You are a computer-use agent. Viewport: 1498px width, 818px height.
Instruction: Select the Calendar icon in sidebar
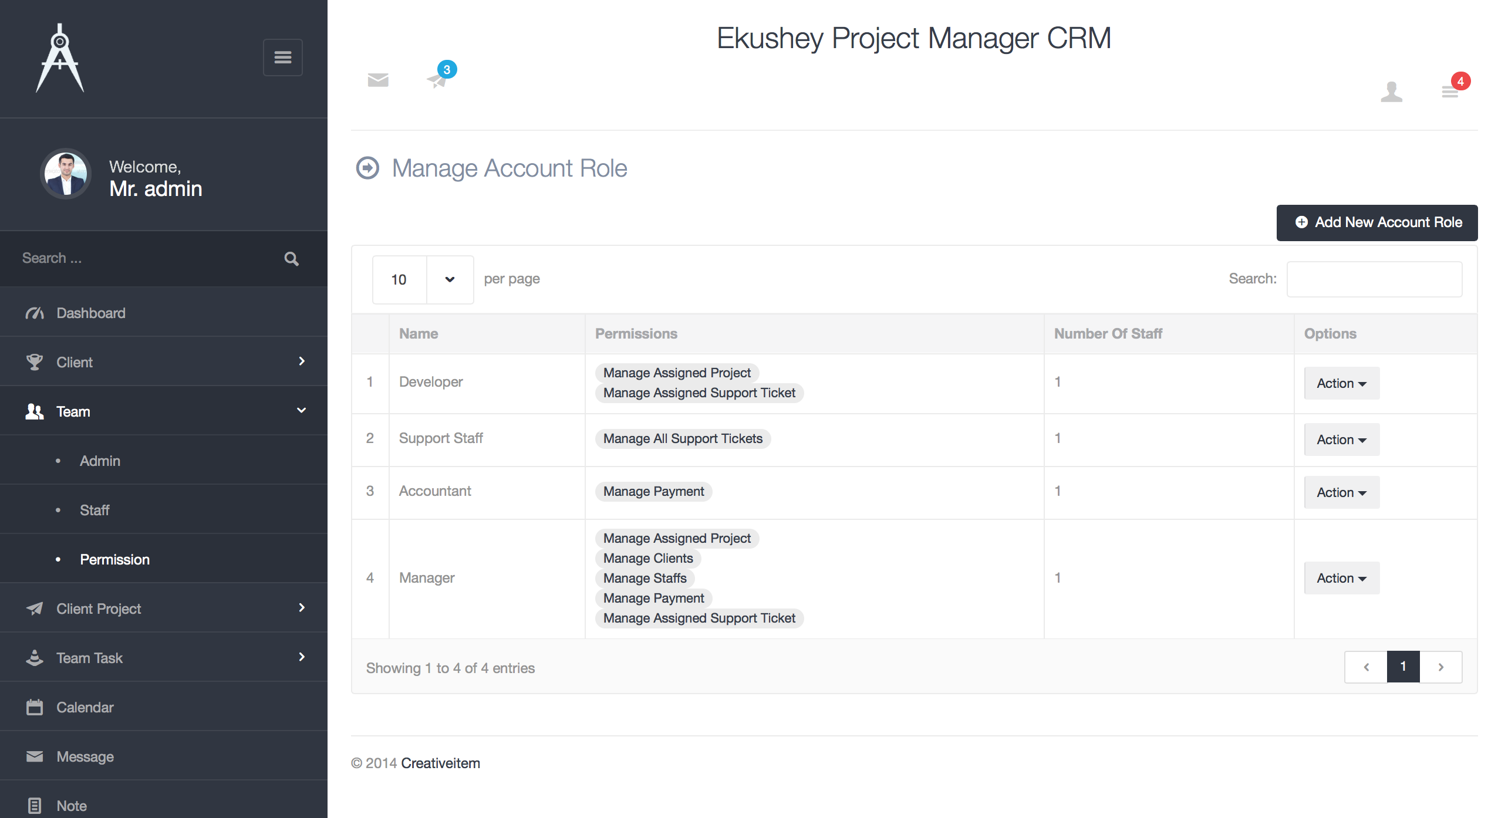35,707
